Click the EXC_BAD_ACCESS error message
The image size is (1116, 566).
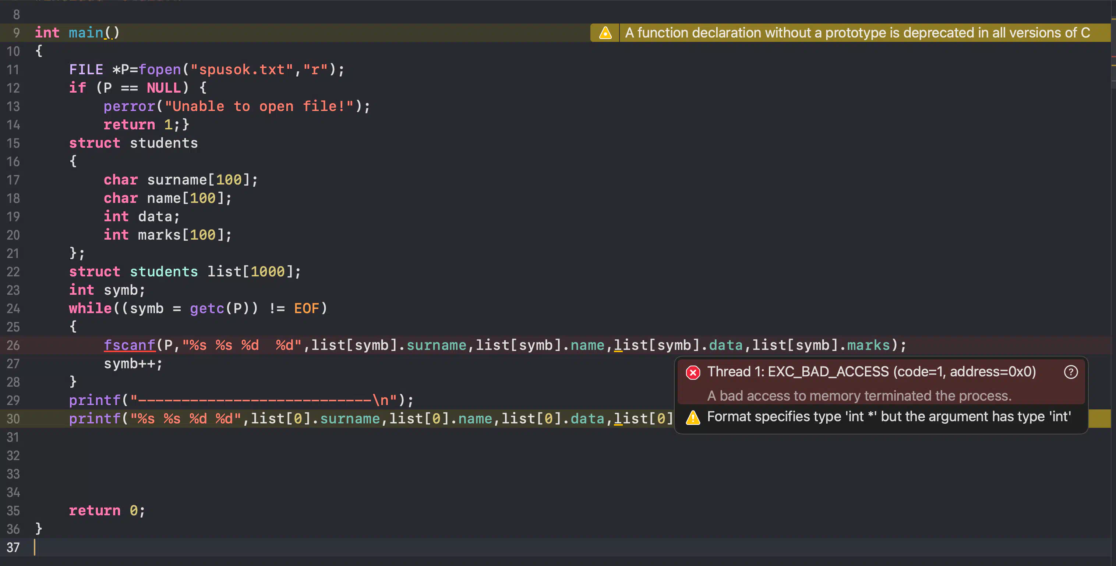tap(871, 372)
